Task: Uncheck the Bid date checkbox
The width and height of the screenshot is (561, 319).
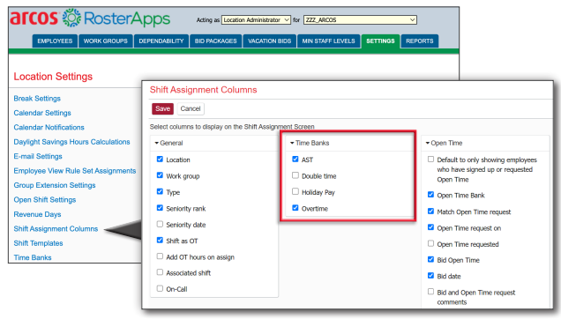Action: point(430,276)
